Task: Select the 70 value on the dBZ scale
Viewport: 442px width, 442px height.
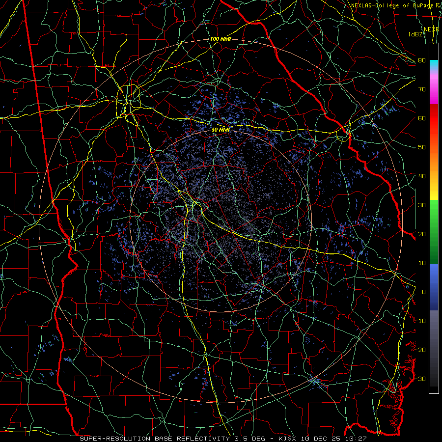Action: 422,89
